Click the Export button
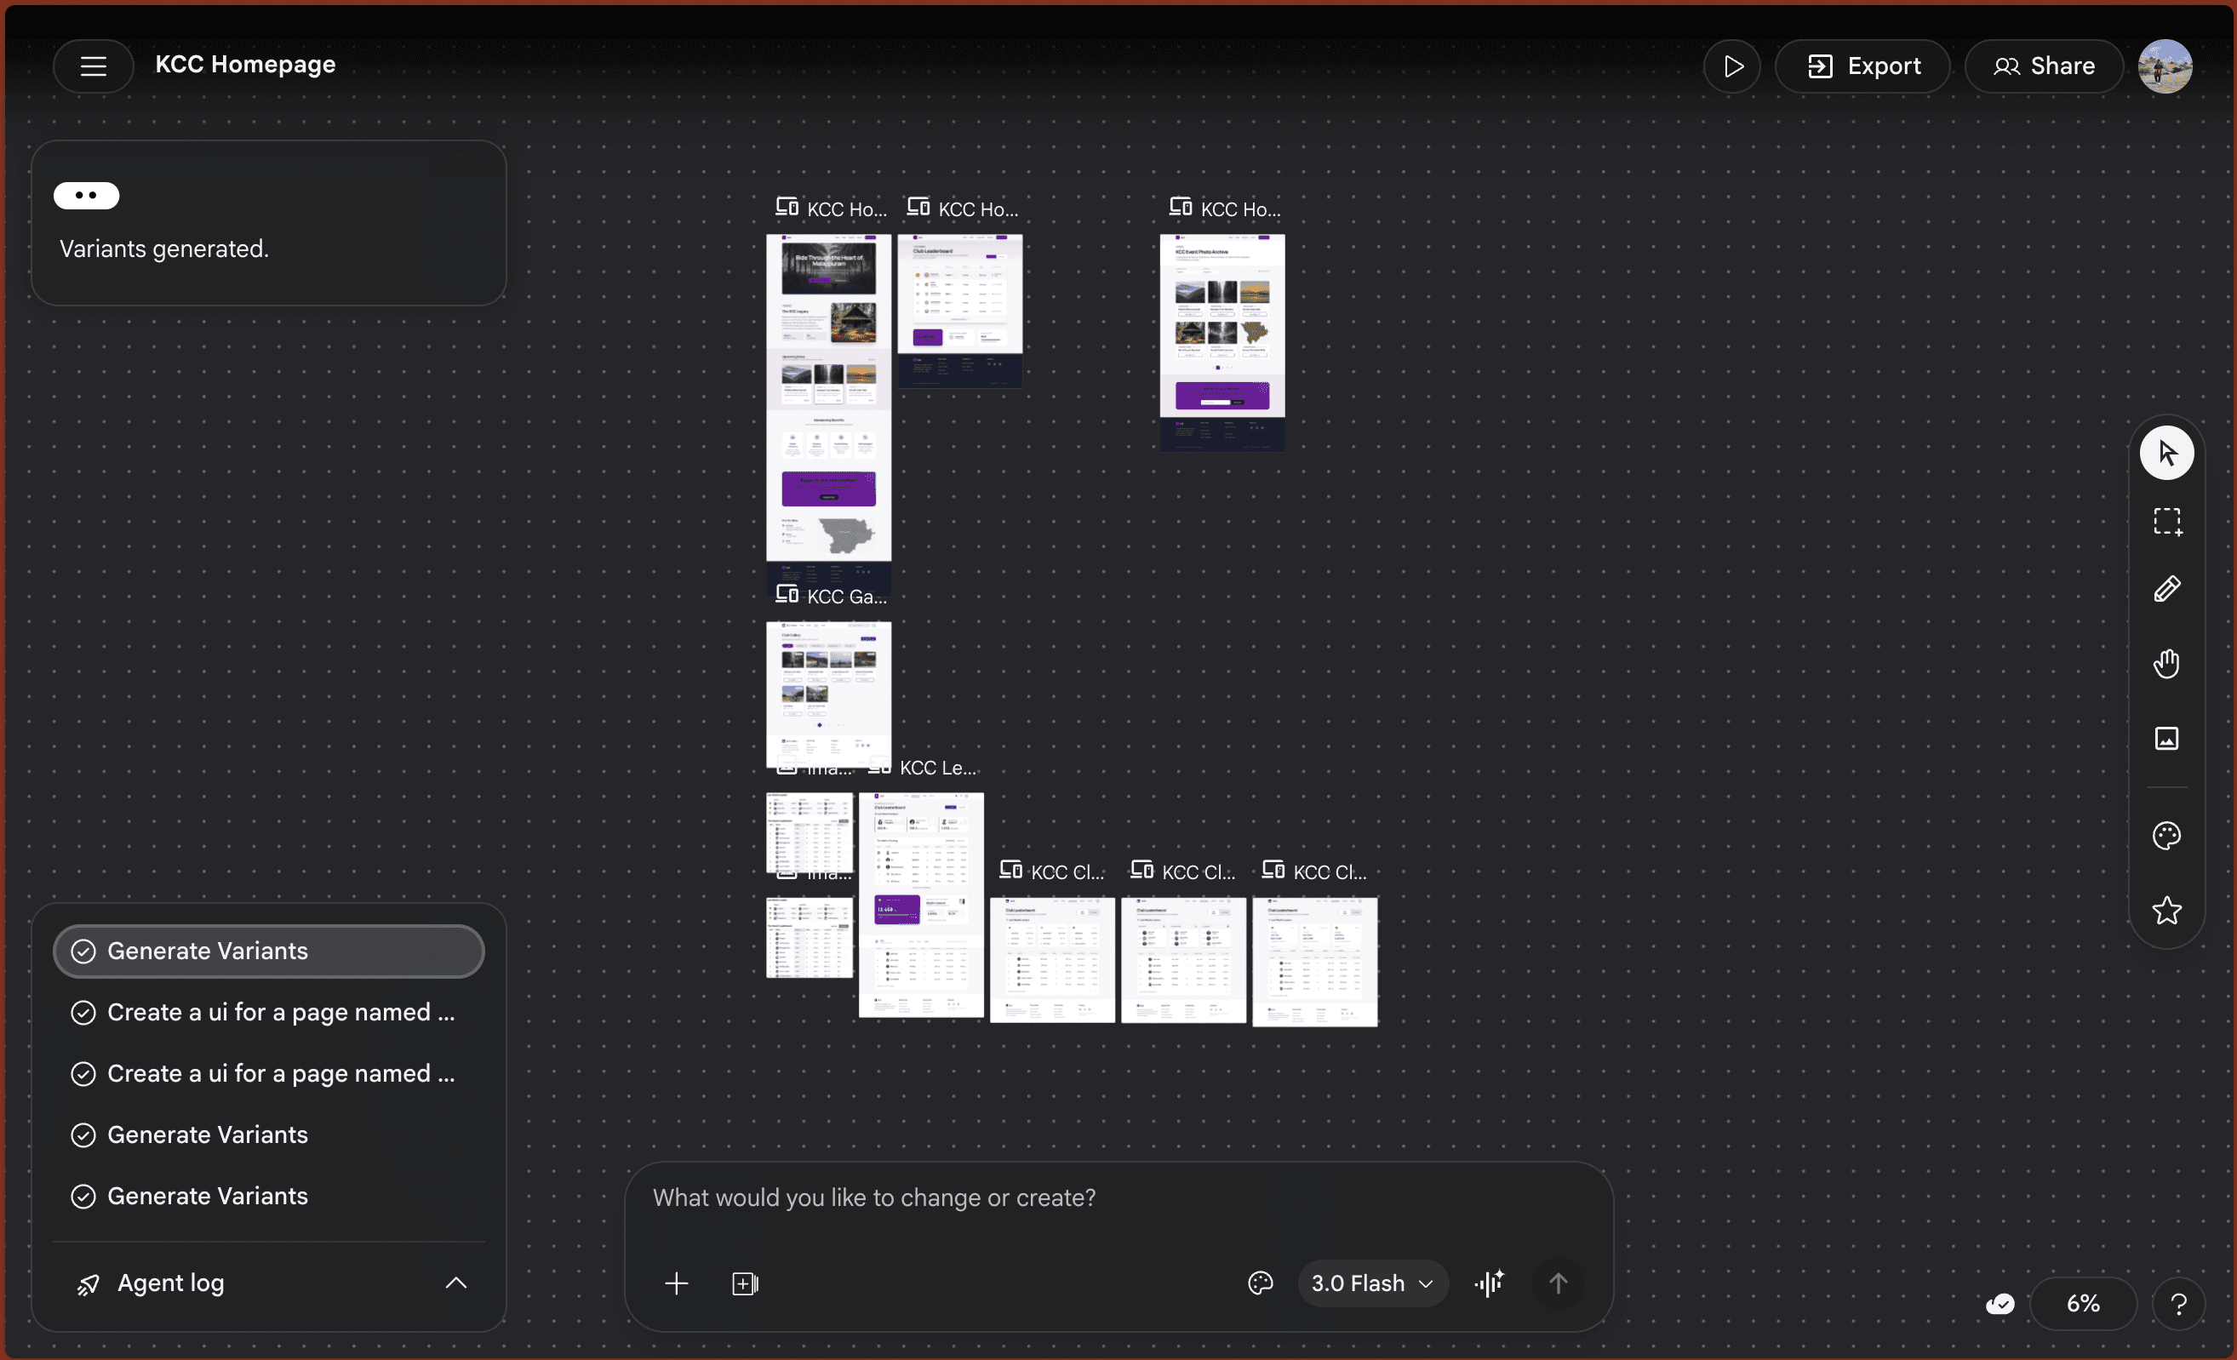Viewport: 2237px width, 1360px height. [x=1863, y=66]
